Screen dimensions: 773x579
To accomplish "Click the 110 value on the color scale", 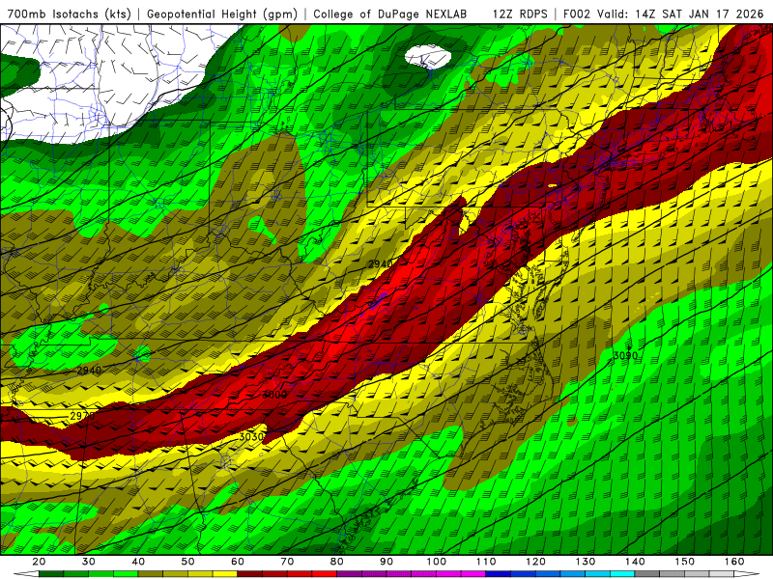I will [x=486, y=562].
